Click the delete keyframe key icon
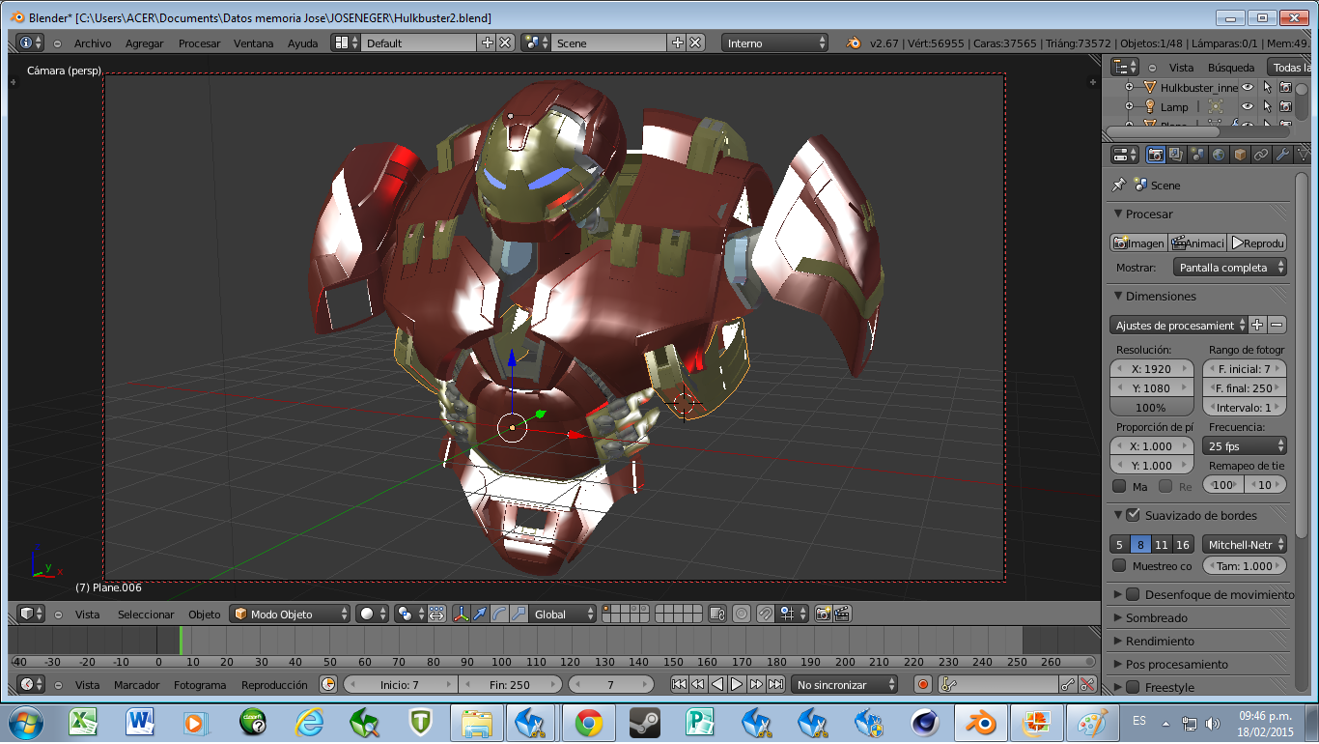The height and width of the screenshot is (744, 1319). tap(1087, 684)
